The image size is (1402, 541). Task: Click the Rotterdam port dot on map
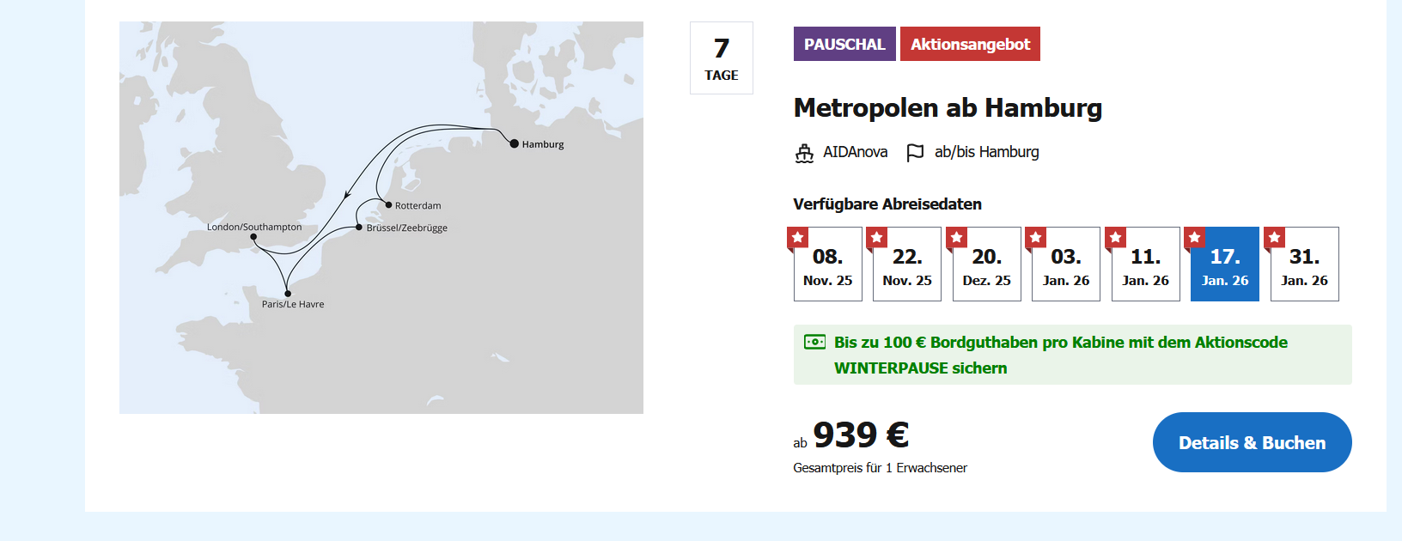click(388, 205)
